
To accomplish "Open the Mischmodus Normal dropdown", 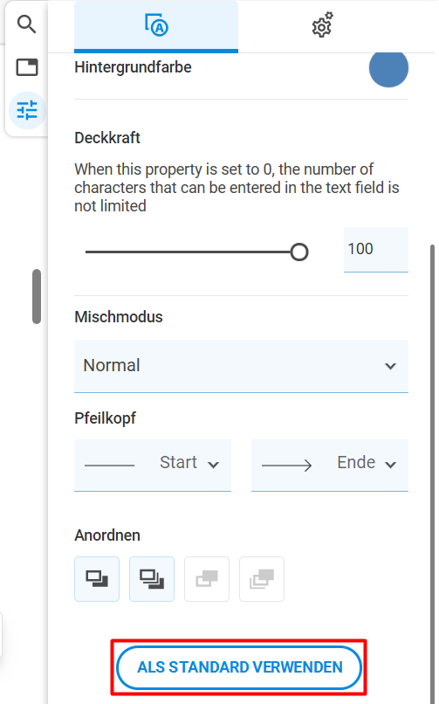I will (241, 366).
